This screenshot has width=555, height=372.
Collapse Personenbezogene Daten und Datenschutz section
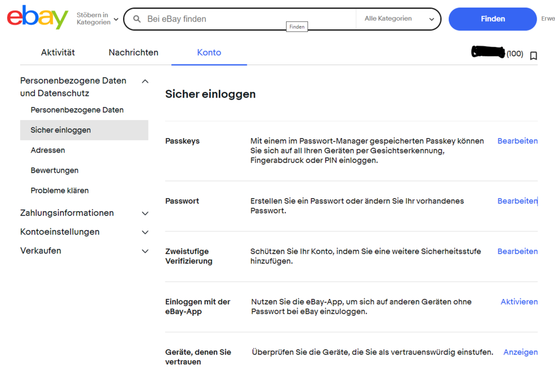(145, 82)
